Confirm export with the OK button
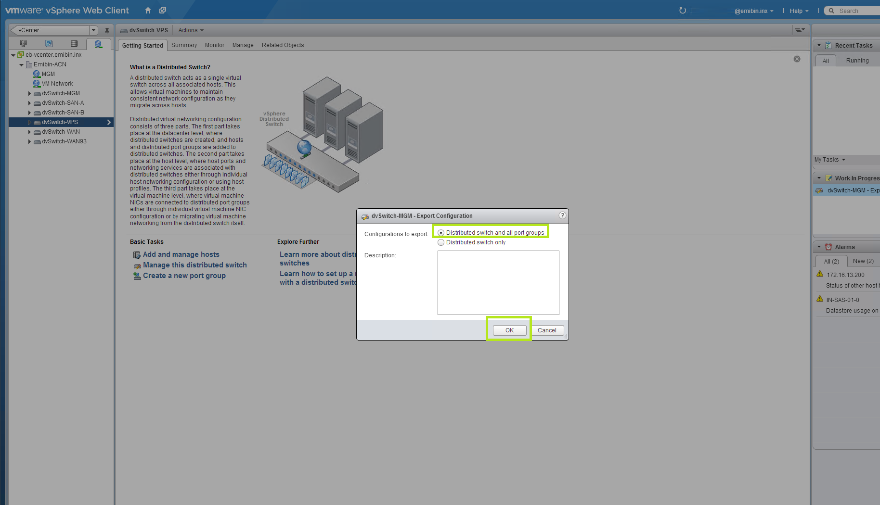 509,330
